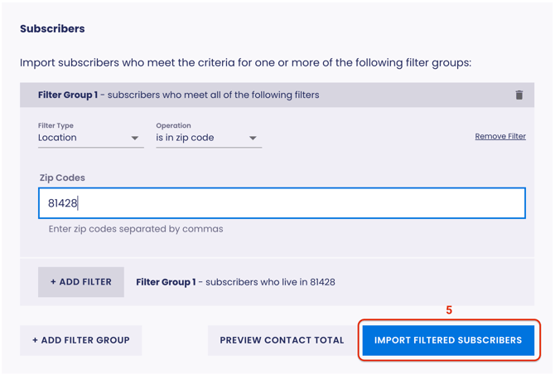
Task: Click the Zip Codes field label
Action: pyautogui.click(x=62, y=178)
